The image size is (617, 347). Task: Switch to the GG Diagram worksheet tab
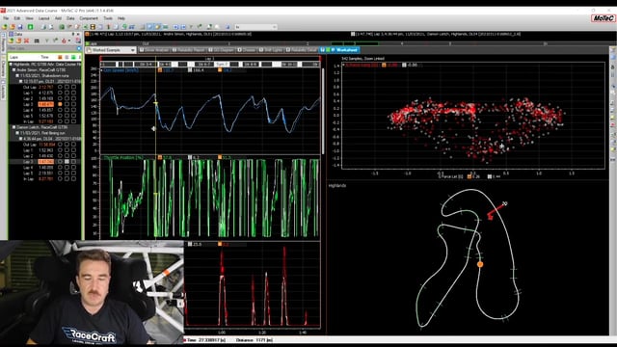click(x=221, y=50)
